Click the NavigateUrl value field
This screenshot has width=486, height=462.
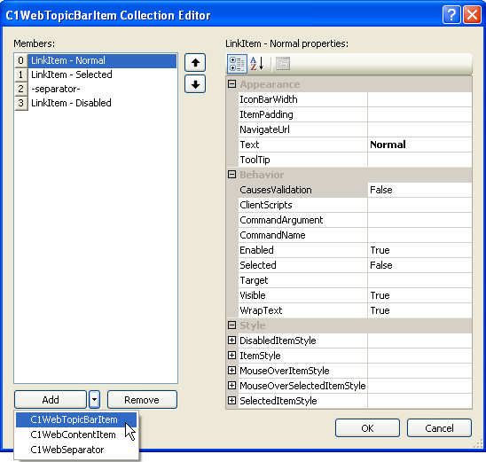(419, 129)
